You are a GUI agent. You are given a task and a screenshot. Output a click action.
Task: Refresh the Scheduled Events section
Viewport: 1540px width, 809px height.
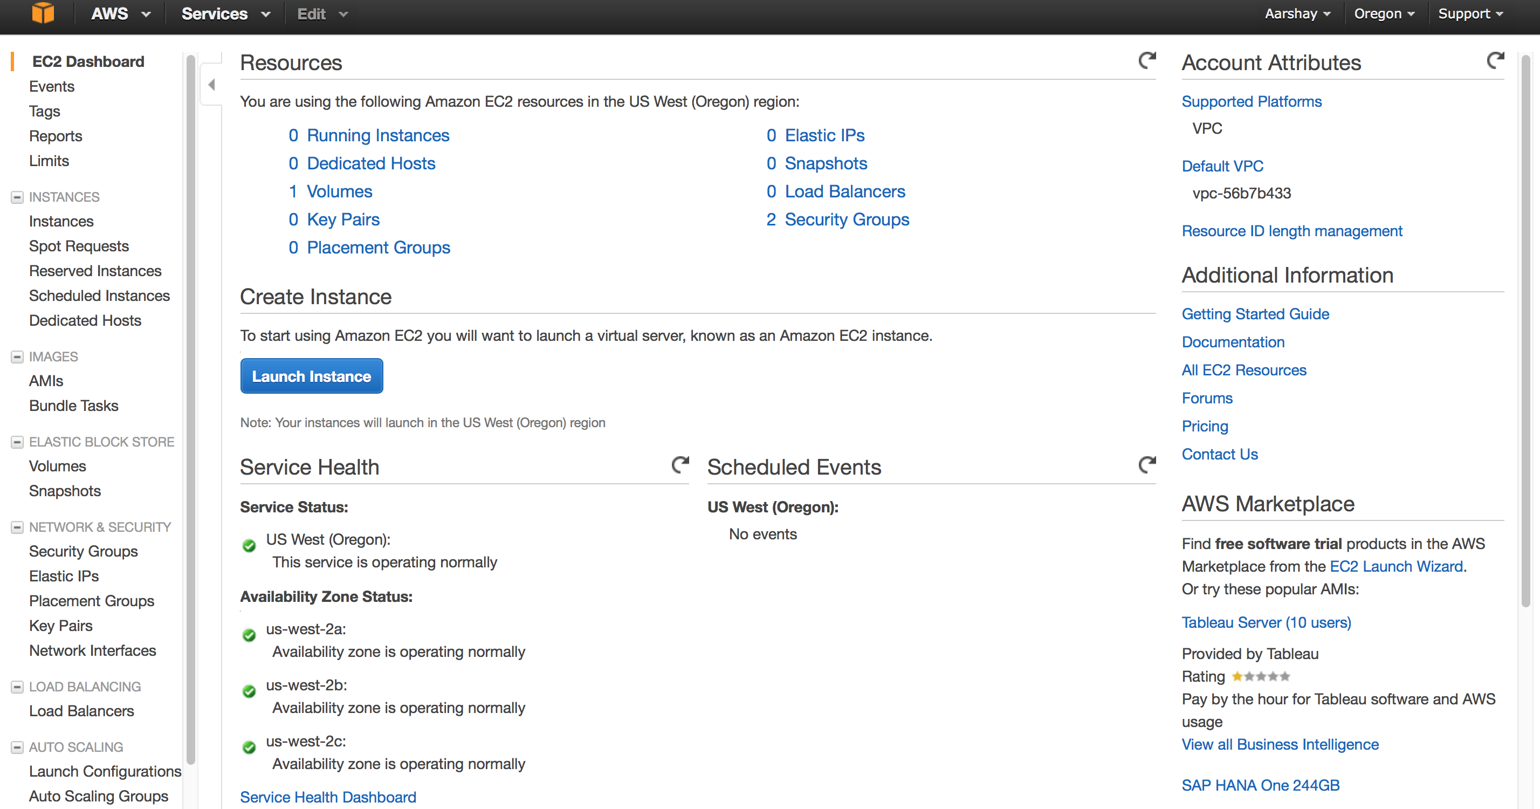[1146, 464]
